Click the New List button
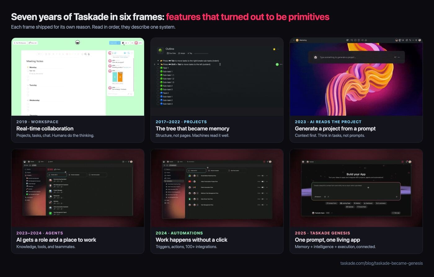Image resolution: width=434 pixels, height=277 pixels. click(x=33, y=43)
